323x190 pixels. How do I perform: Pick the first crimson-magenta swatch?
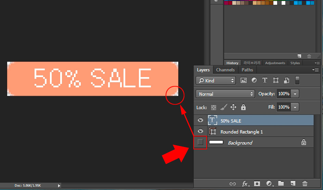226,3
